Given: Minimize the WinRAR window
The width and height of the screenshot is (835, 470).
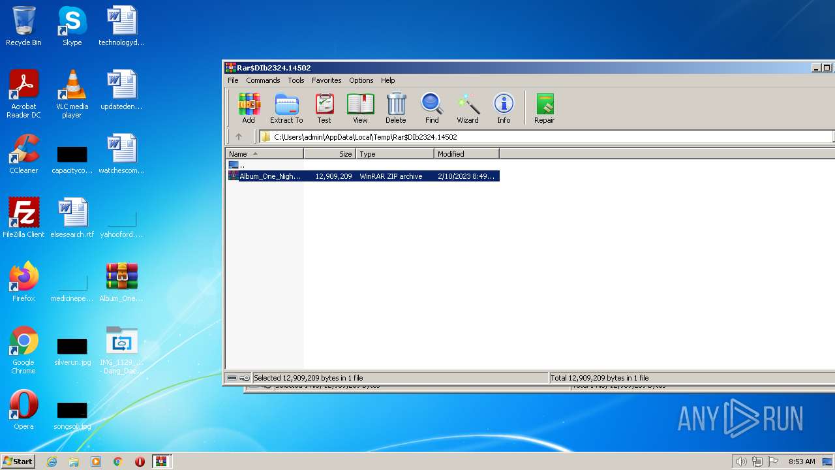Looking at the screenshot, I should [816, 68].
